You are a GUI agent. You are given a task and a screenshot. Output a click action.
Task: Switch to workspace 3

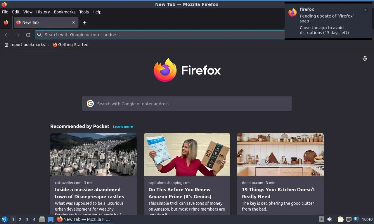(27, 220)
